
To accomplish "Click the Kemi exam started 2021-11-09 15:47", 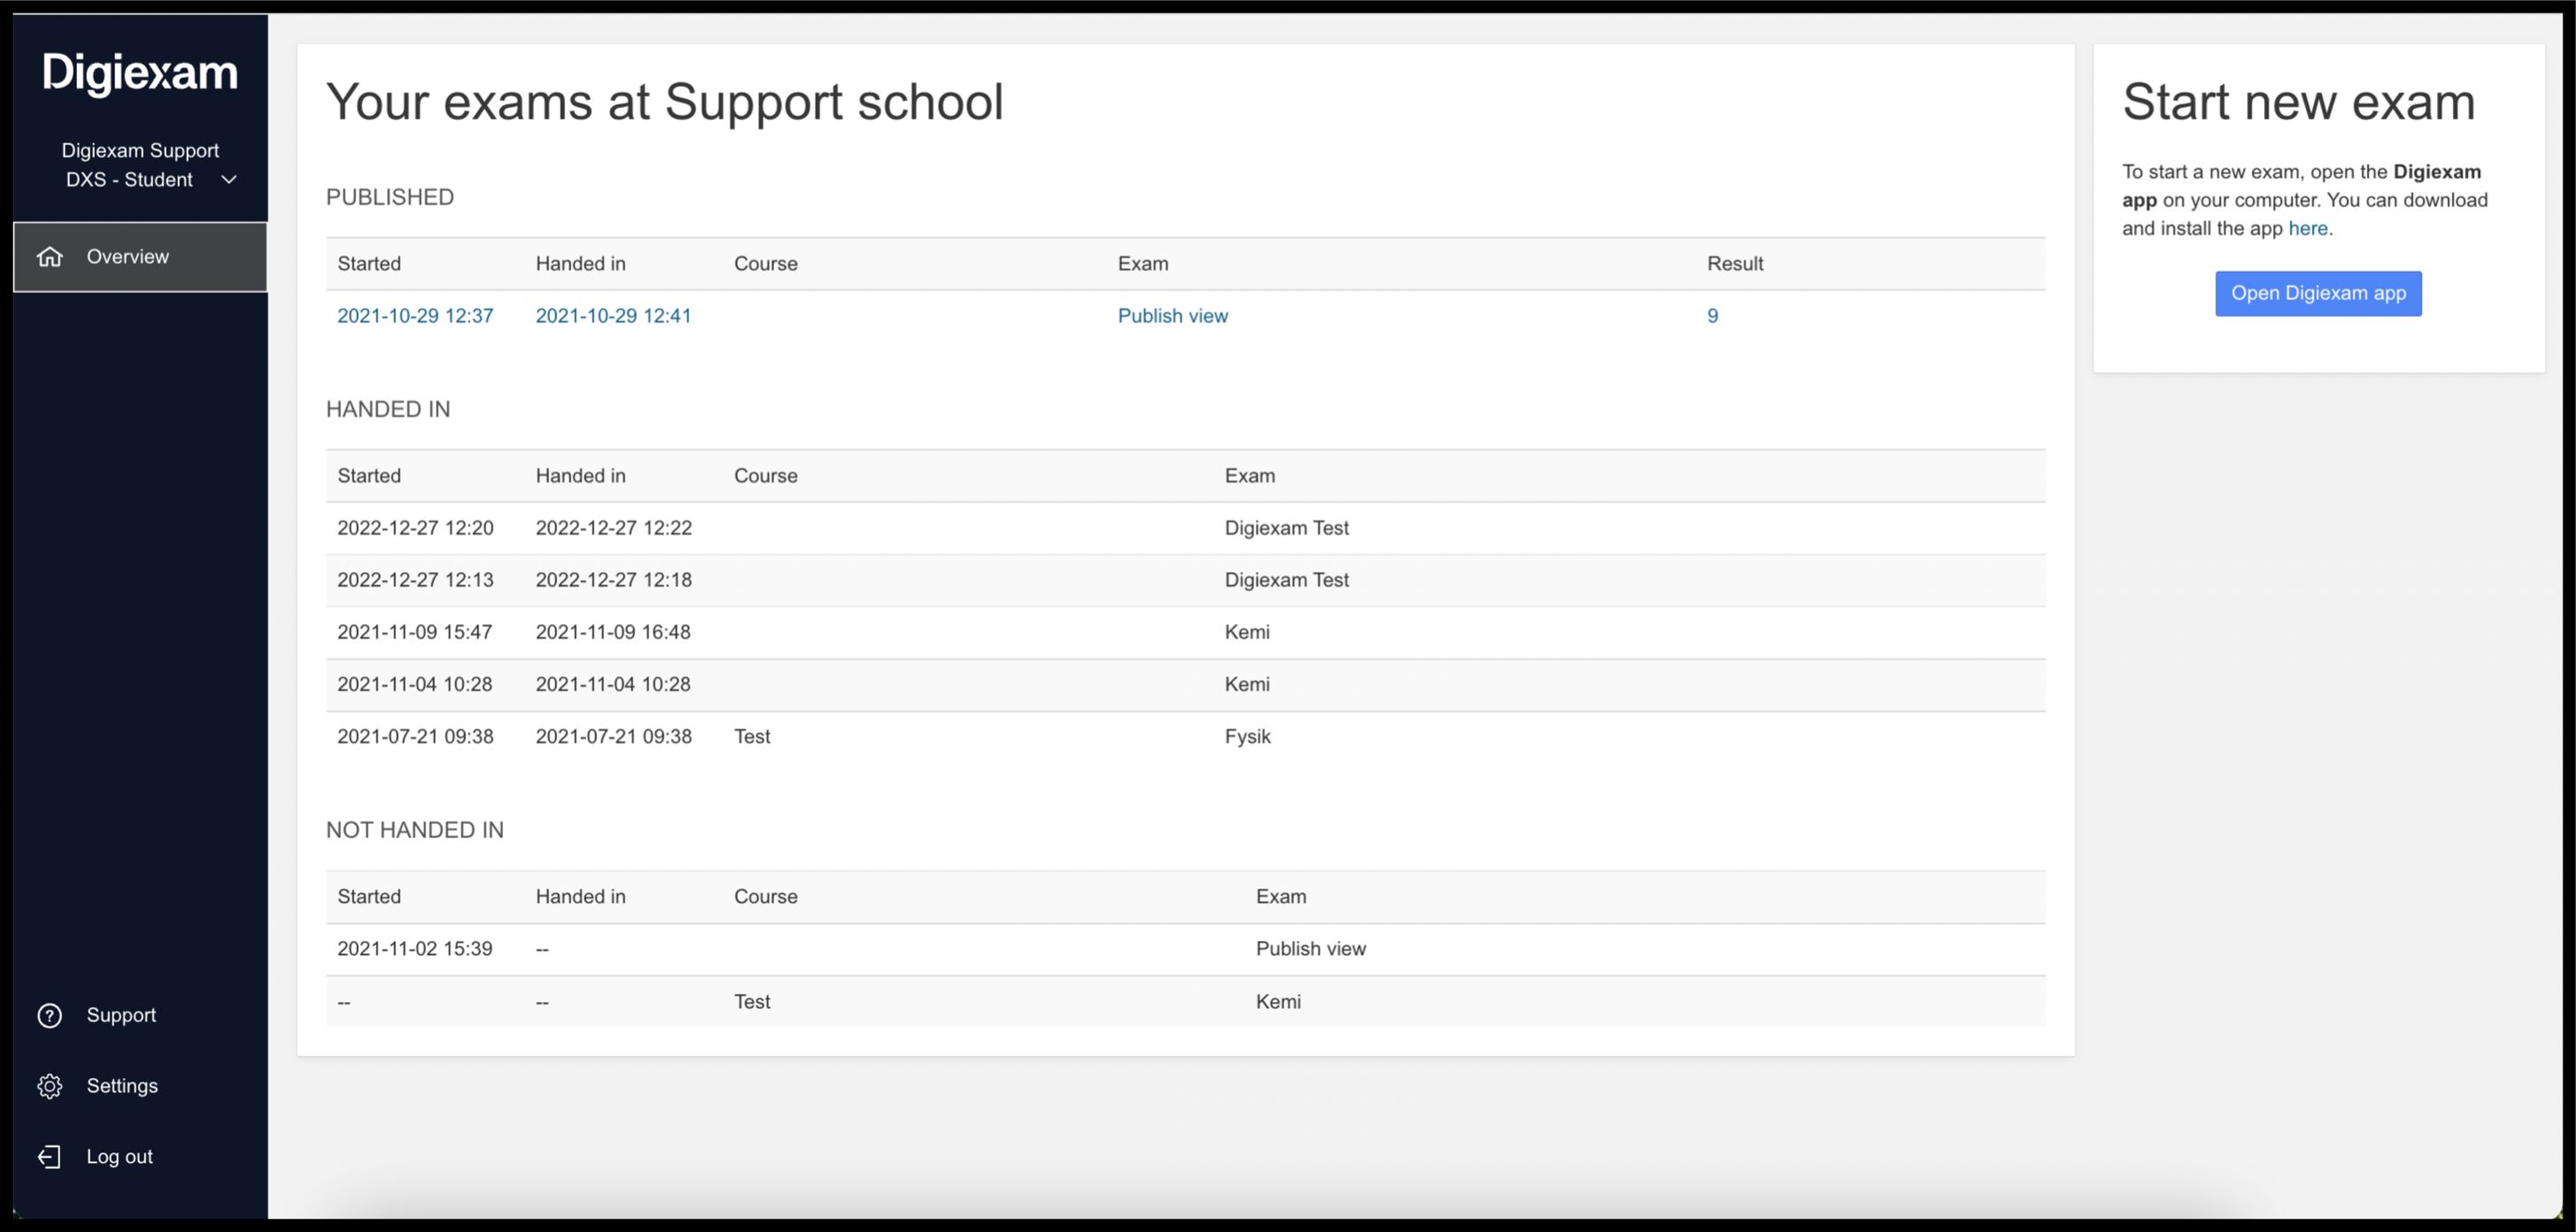I will pyautogui.click(x=1247, y=633).
